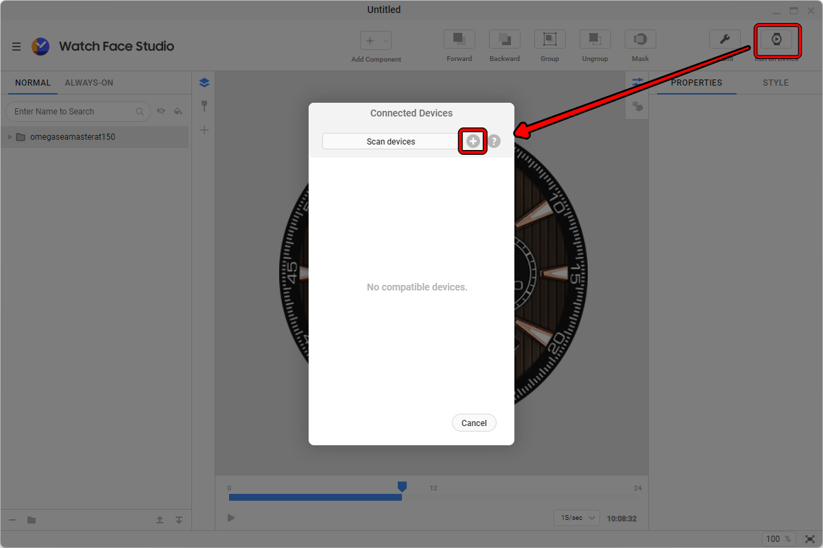The image size is (823, 548).
Task: Click the Watch Face Studio logo
Action: click(x=40, y=46)
